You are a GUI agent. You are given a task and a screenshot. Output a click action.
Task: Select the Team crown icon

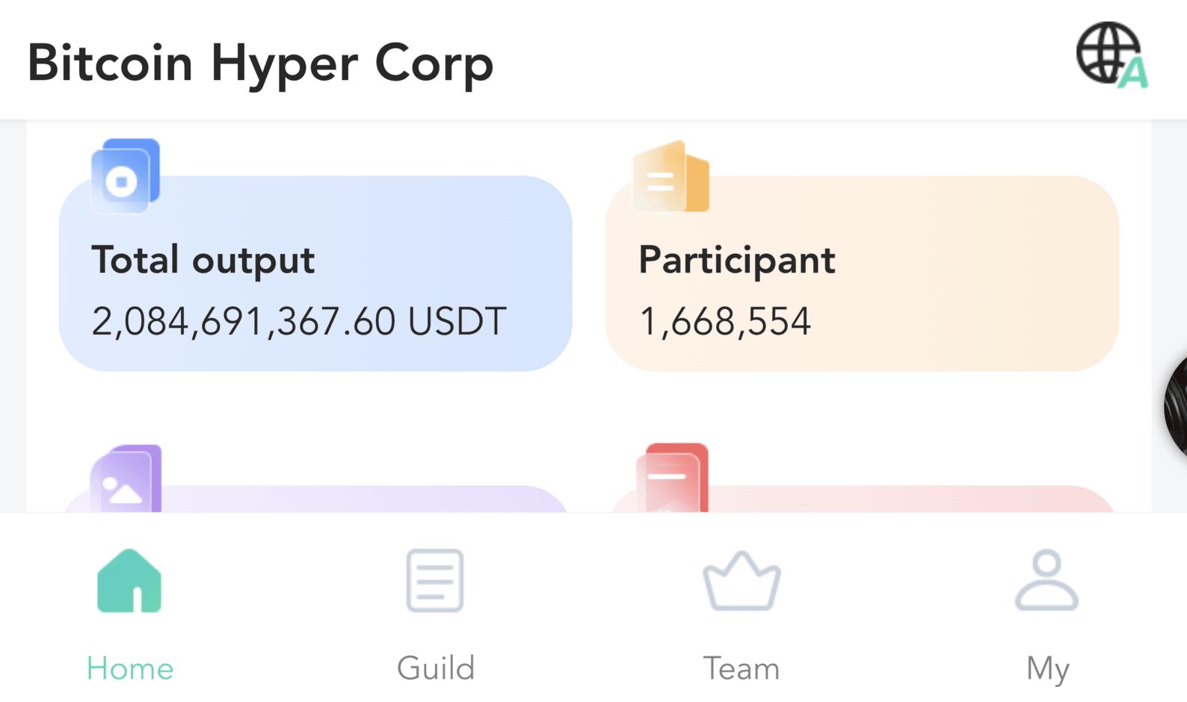click(742, 581)
